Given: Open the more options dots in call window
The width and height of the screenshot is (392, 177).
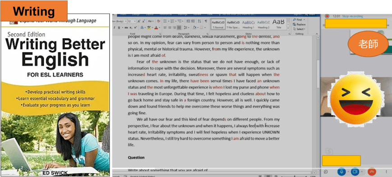Looking at the screenshot, I should pos(386,172).
